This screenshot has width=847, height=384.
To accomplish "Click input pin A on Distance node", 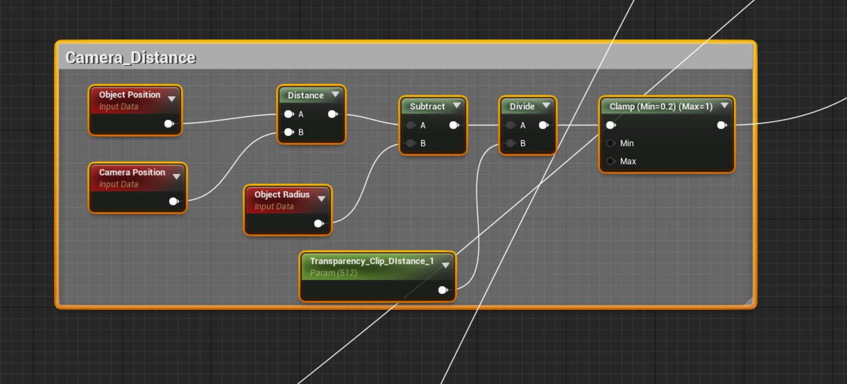I will pyautogui.click(x=289, y=114).
